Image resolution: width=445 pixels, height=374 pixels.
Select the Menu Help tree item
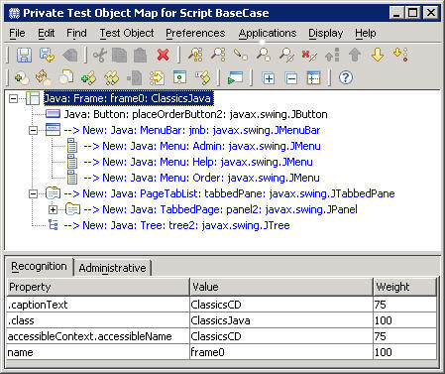click(198, 162)
